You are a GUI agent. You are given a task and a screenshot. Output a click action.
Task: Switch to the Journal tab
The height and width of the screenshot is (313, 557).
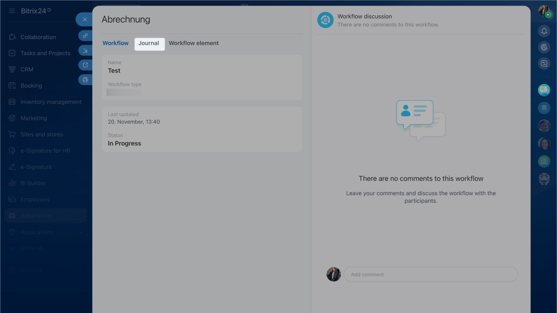click(x=149, y=43)
